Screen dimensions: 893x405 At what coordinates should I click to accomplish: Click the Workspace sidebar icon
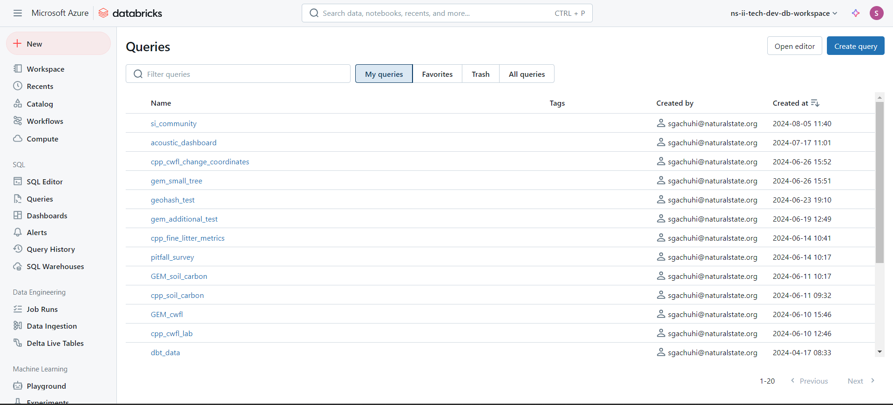18,68
